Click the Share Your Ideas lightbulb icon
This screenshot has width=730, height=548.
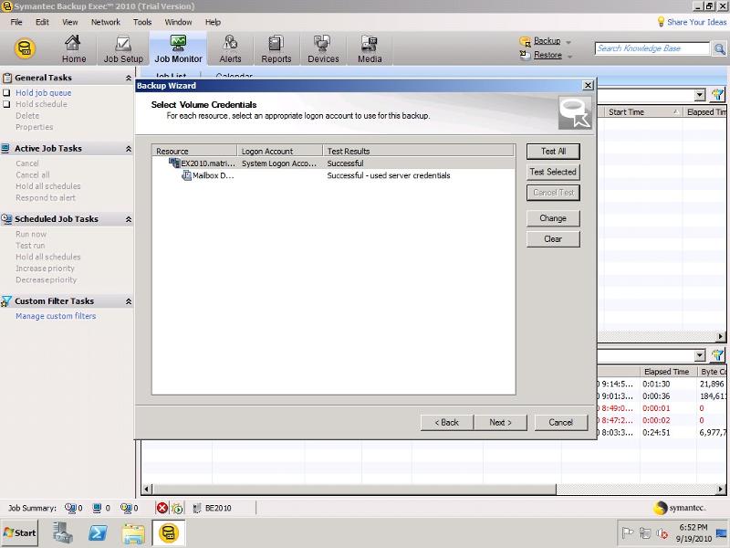(661, 22)
